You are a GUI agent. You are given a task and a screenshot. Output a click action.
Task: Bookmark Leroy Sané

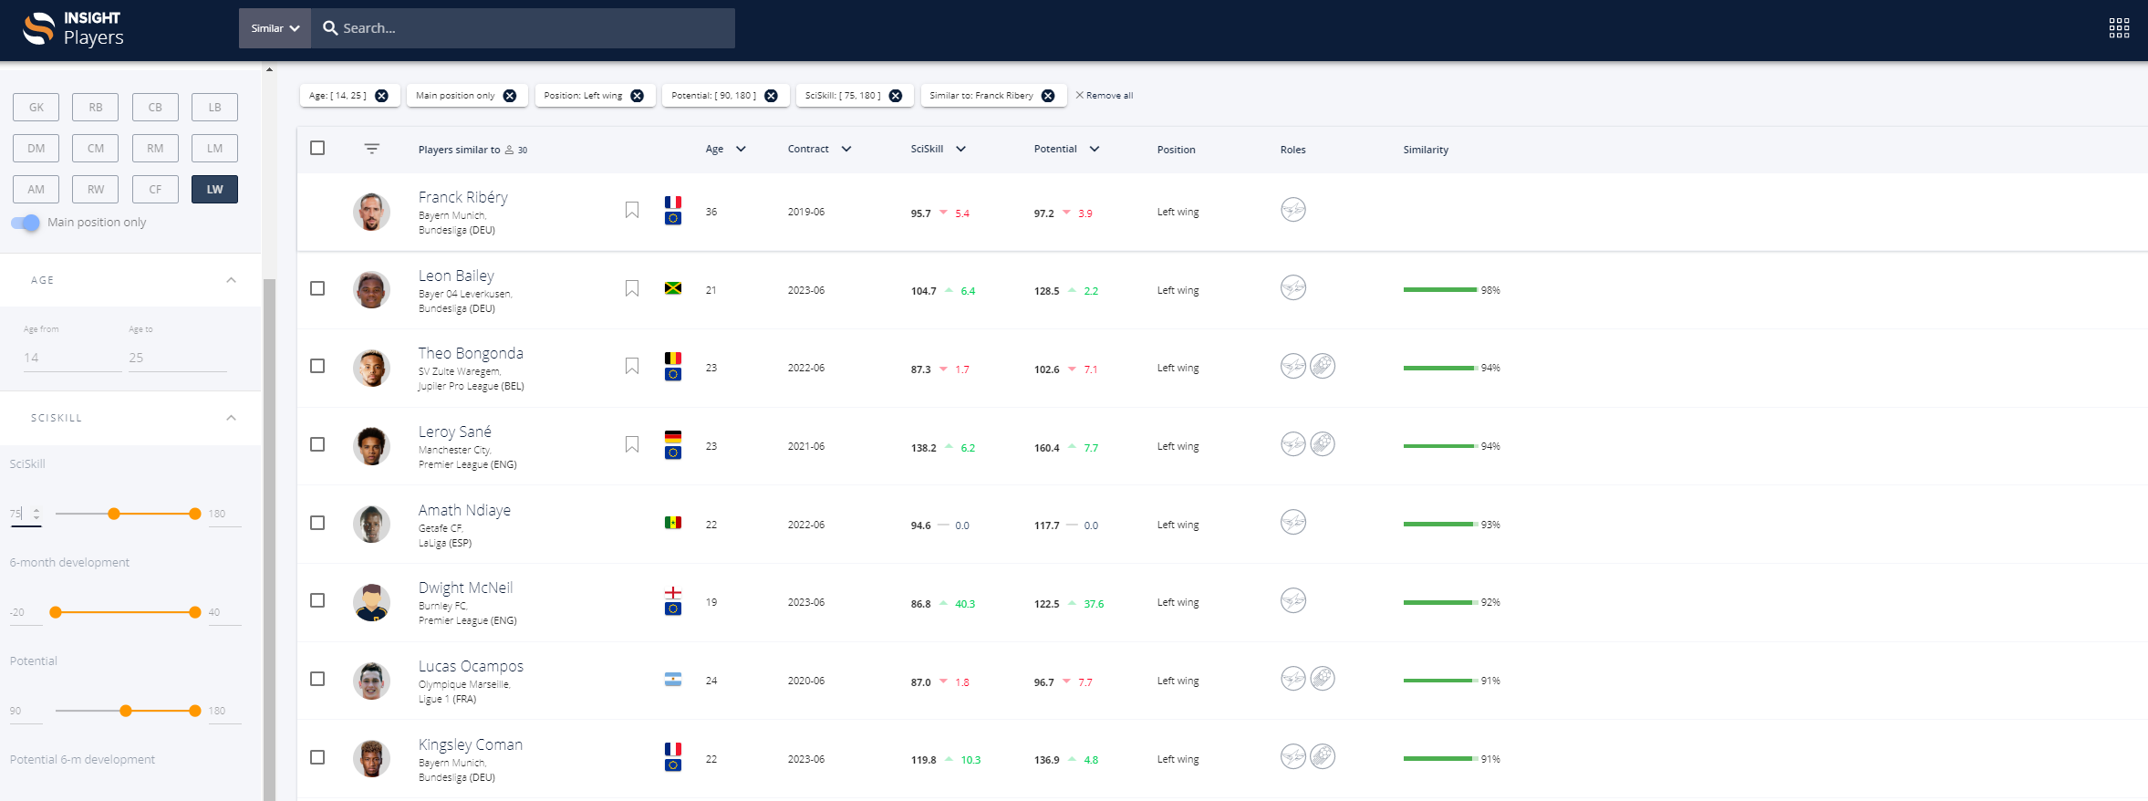[x=631, y=445]
